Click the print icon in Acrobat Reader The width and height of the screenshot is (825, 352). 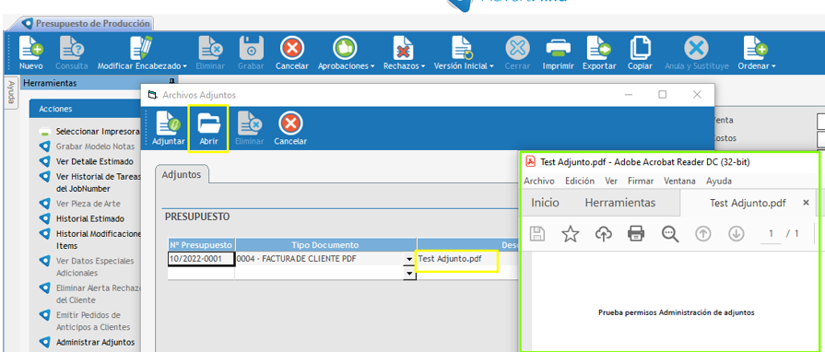click(x=636, y=234)
